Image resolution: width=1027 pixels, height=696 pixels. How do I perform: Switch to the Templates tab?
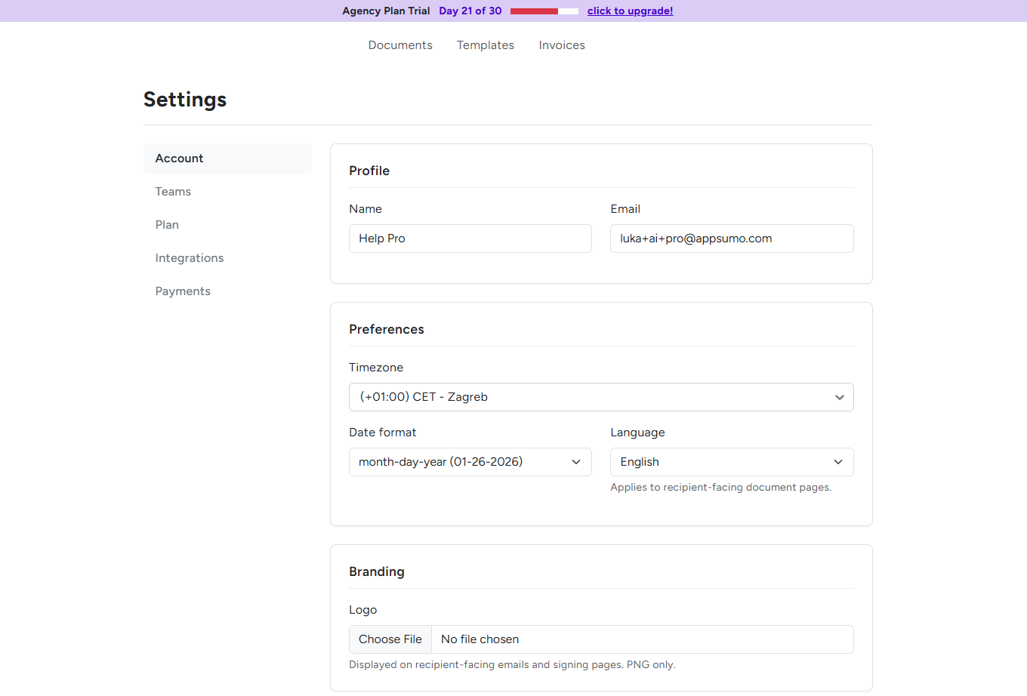click(485, 45)
